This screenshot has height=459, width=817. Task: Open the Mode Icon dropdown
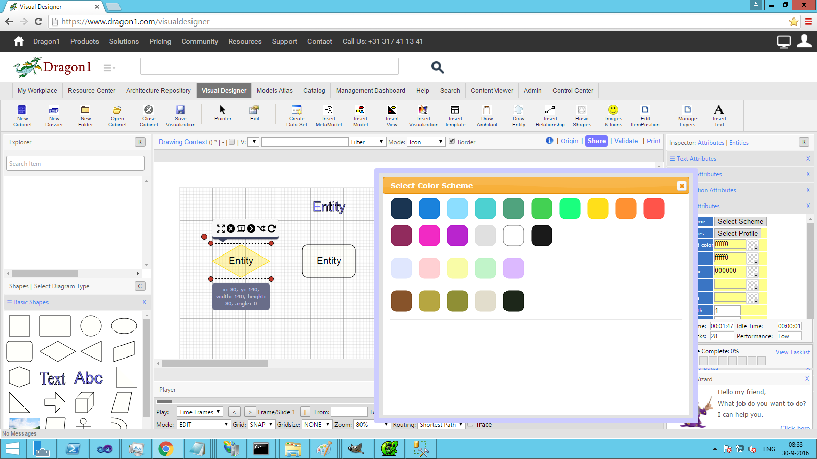426,142
